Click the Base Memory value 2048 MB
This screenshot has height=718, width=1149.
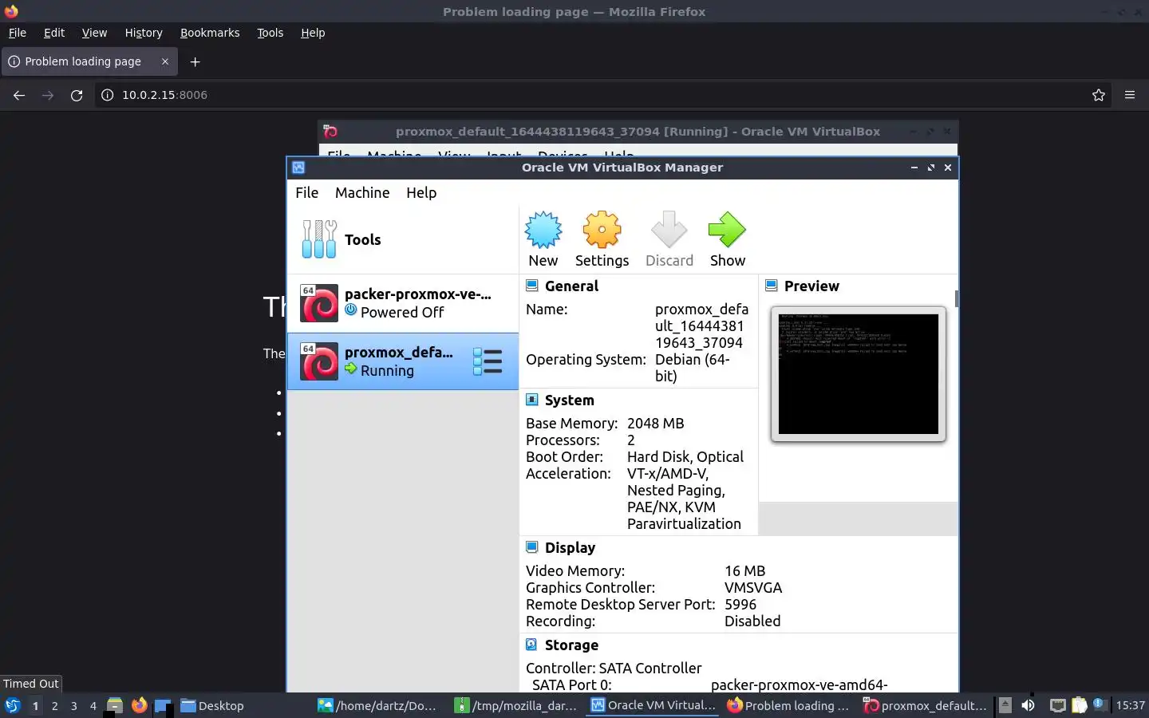[x=656, y=423]
